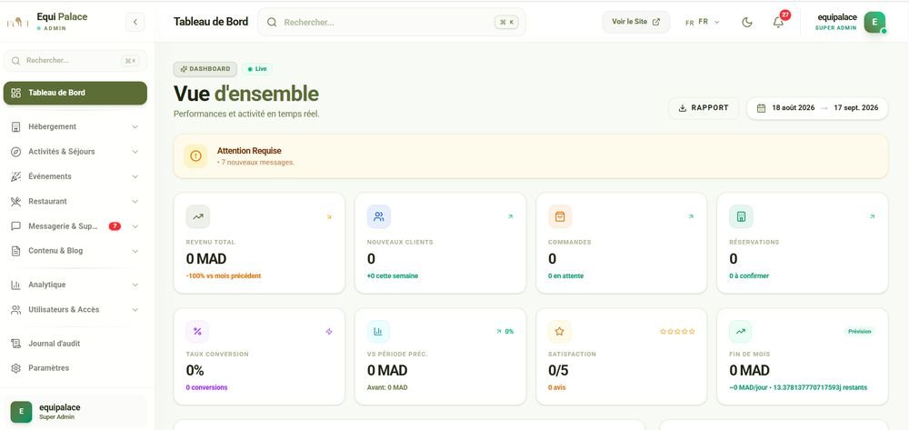Image resolution: width=909 pixels, height=430 pixels.
Task: Click the Equi Palace logo
Action: 17,23
